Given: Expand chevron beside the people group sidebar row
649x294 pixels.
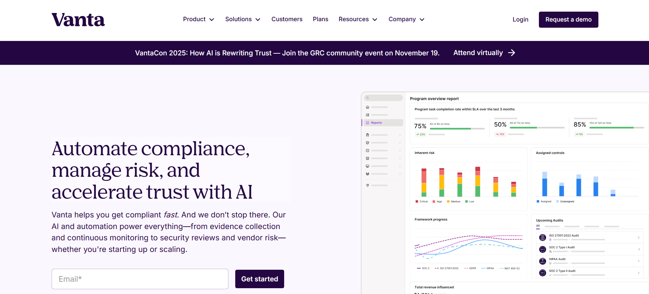Looking at the screenshot, I should [400, 174].
